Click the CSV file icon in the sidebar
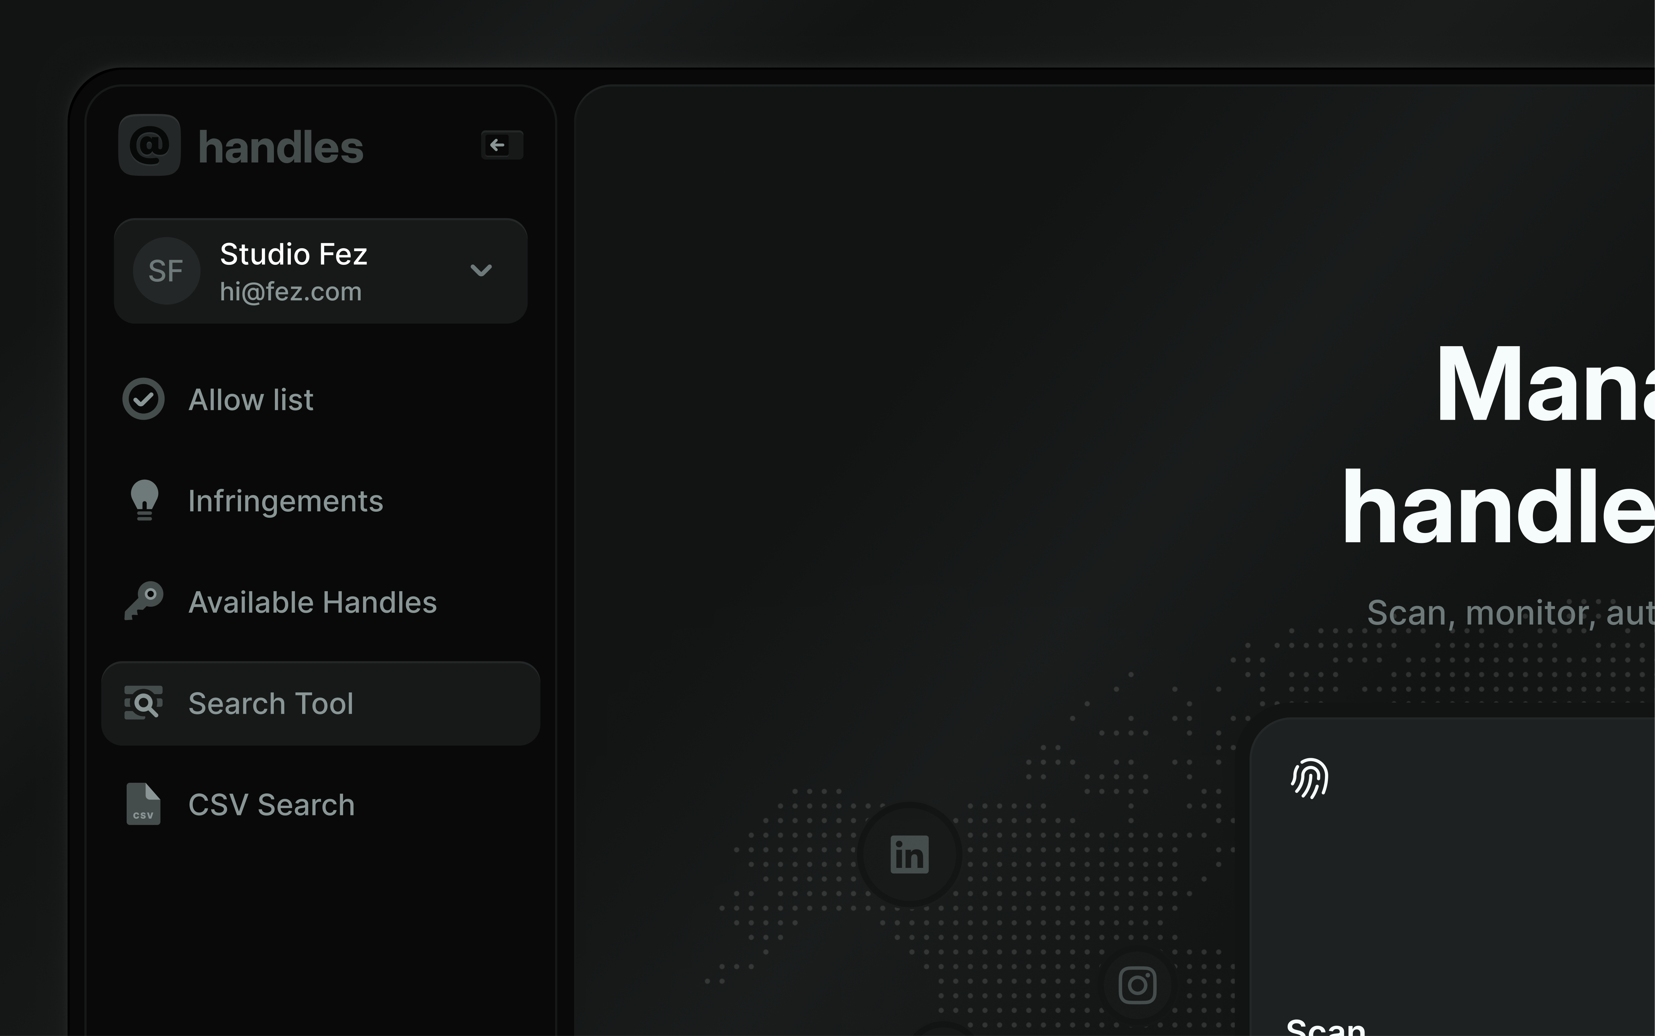The width and height of the screenshot is (1655, 1036). pos(144,804)
